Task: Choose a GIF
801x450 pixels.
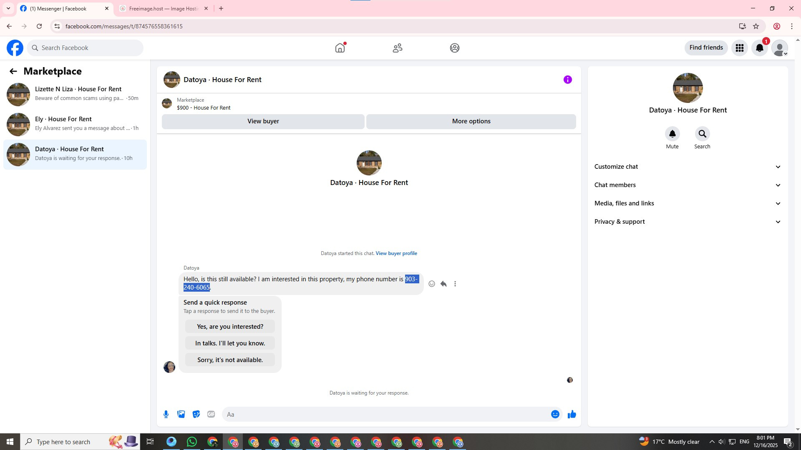Action: pos(211,414)
